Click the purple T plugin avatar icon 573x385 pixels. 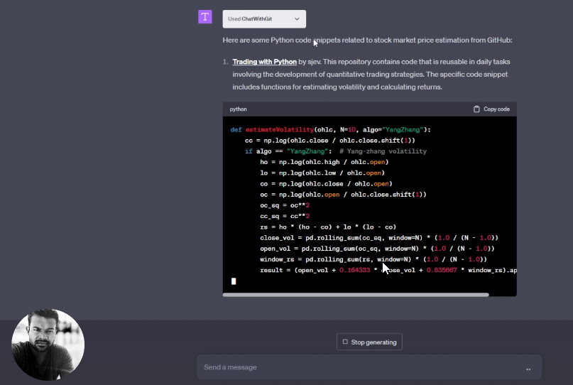pyautogui.click(x=204, y=18)
